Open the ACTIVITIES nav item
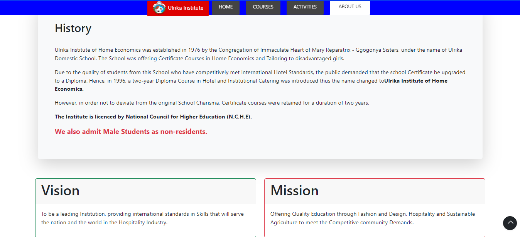 point(305,7)
